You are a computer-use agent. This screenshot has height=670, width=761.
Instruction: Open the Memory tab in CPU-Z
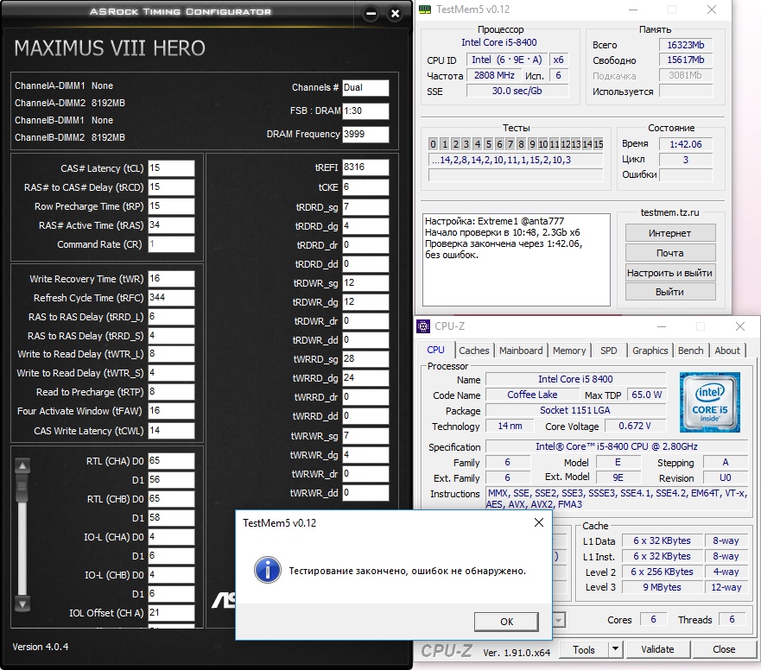569,351
